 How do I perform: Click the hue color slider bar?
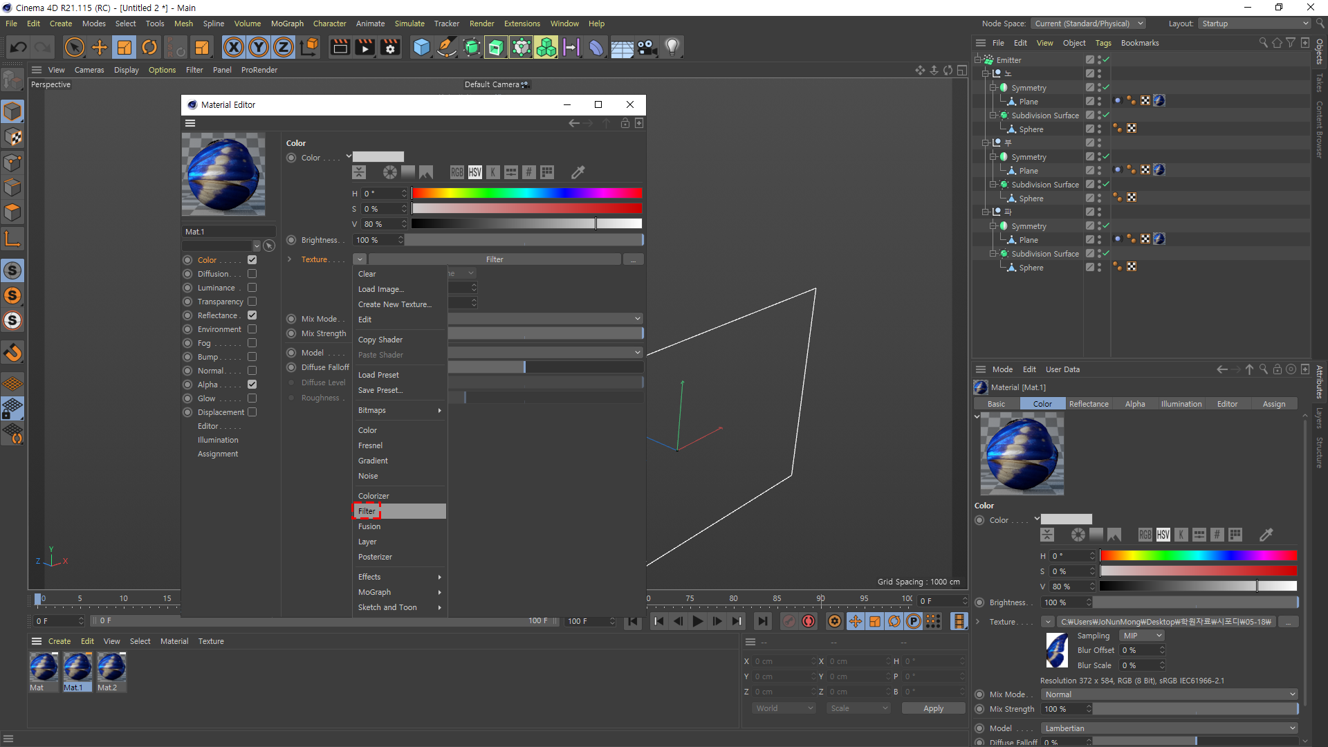(526, 193)
